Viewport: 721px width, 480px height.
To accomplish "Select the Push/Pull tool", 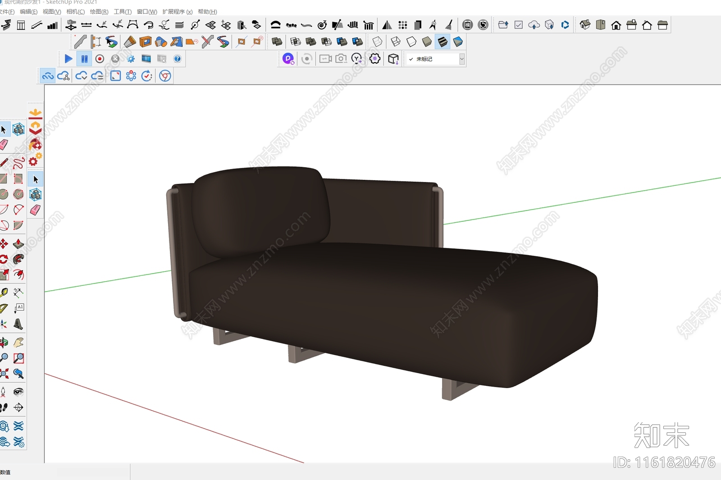I will 18,244.
